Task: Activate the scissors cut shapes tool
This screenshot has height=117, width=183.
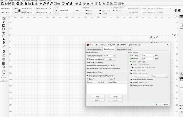Action: [x=4, y=32]
